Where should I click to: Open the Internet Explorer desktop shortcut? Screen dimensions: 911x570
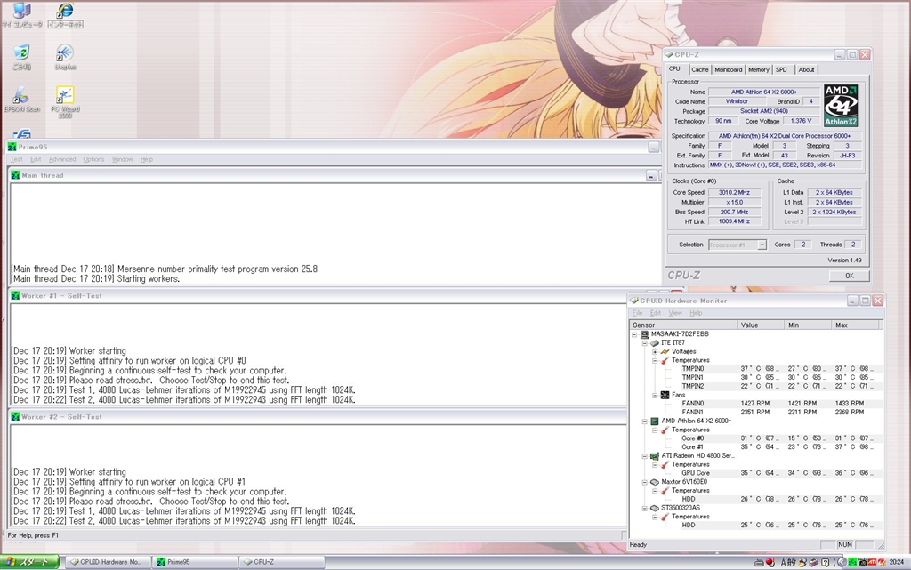65,14
